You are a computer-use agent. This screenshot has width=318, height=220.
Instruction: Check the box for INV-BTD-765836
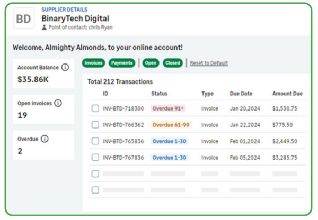pos(95,141)
